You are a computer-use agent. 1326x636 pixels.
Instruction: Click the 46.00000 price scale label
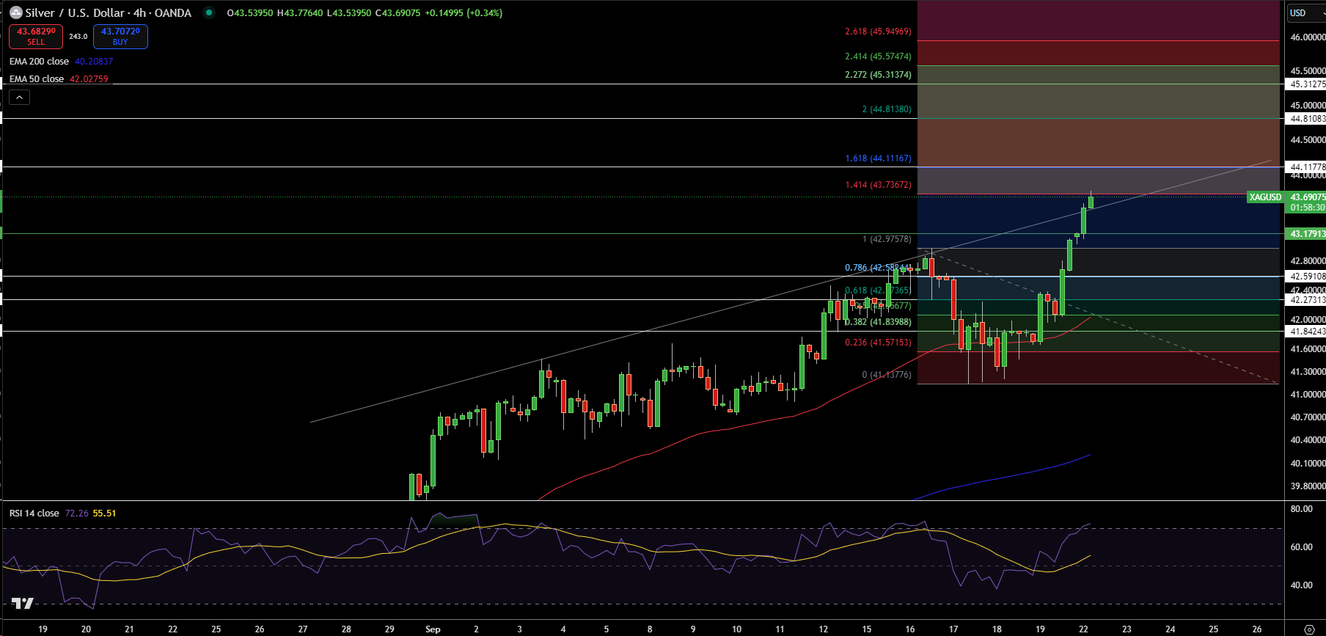tap(1308, 37)
